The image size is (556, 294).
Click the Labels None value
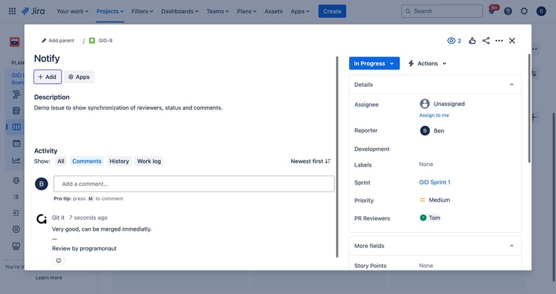[x=426, y=164]
